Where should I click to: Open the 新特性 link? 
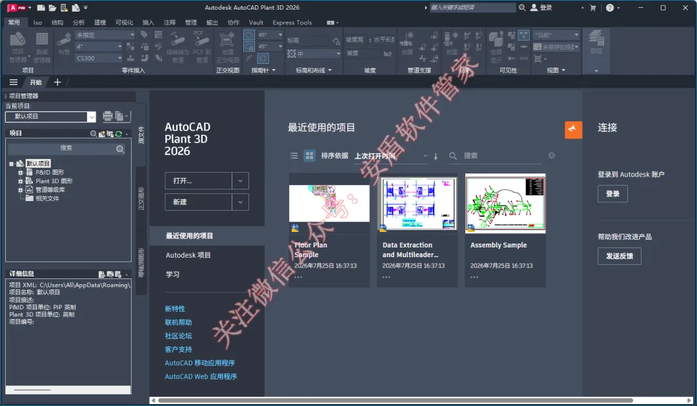point(175,309)
